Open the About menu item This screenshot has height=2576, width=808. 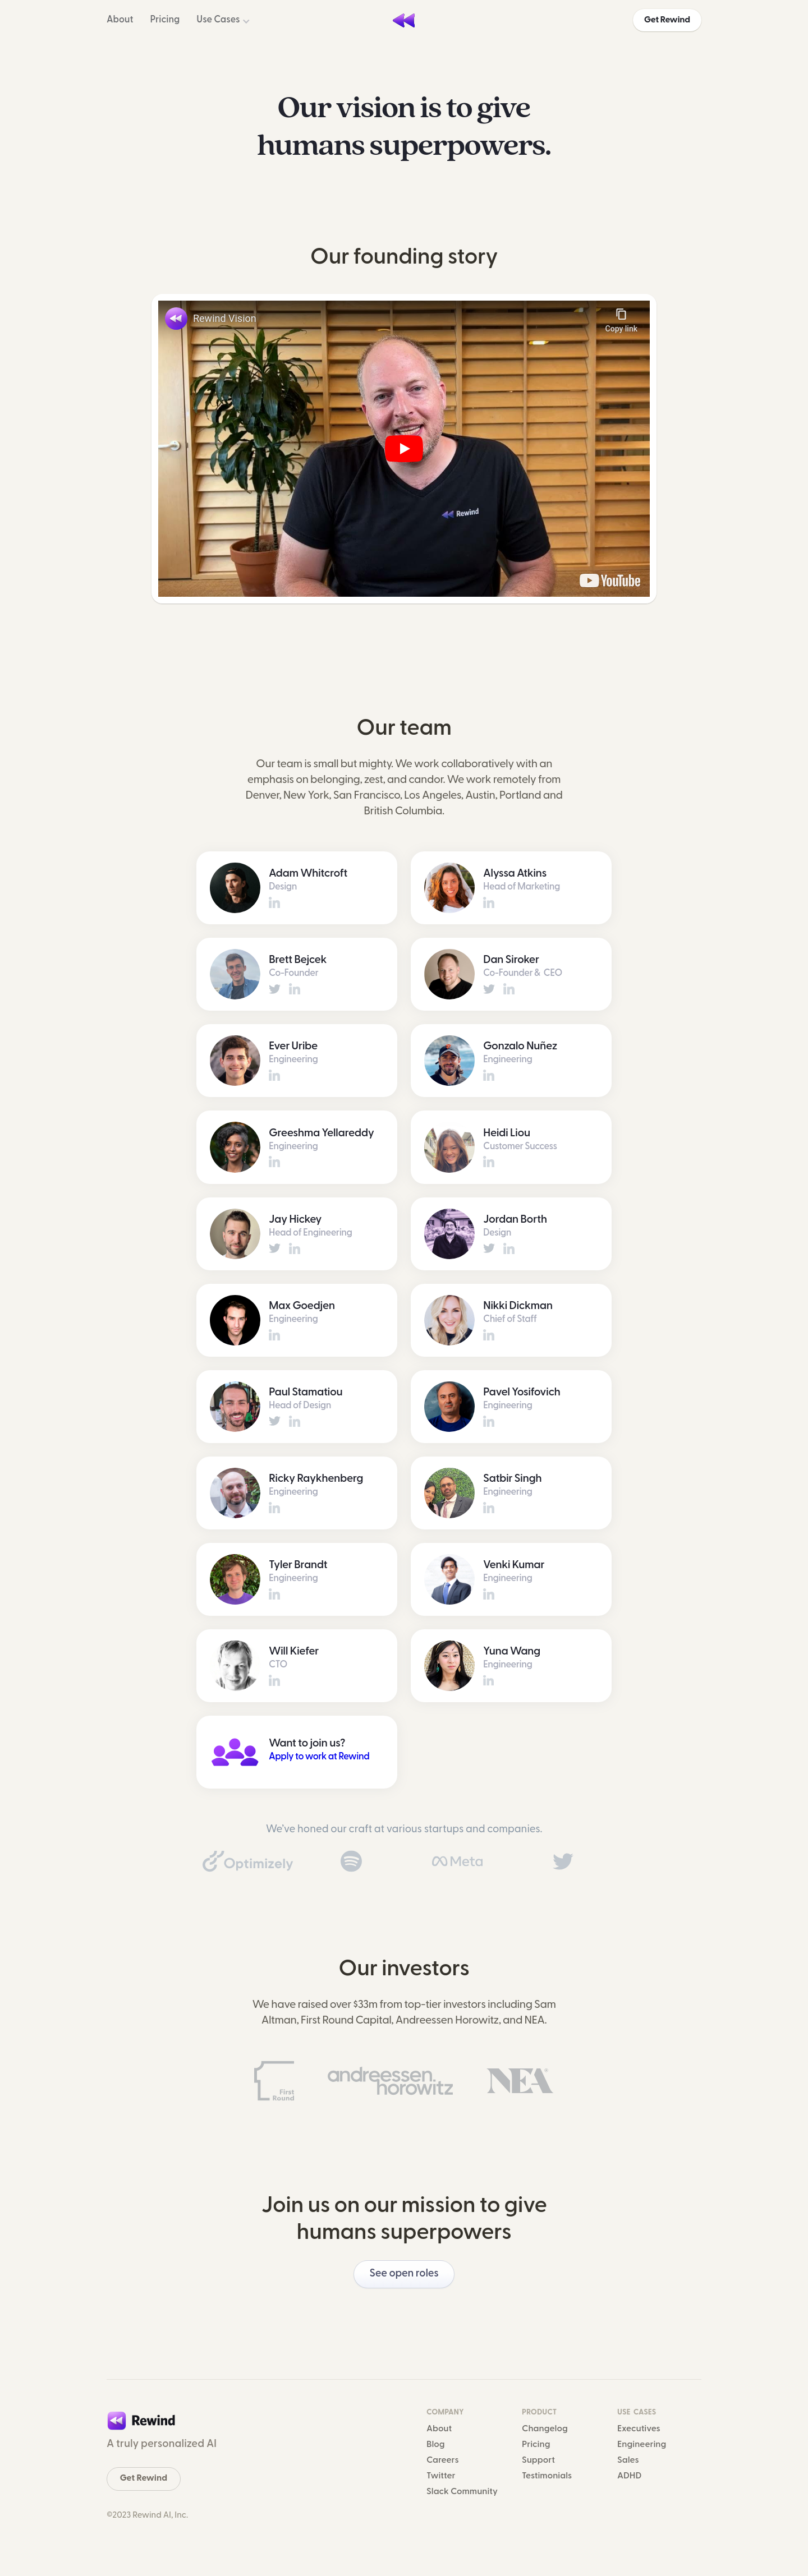120,19
